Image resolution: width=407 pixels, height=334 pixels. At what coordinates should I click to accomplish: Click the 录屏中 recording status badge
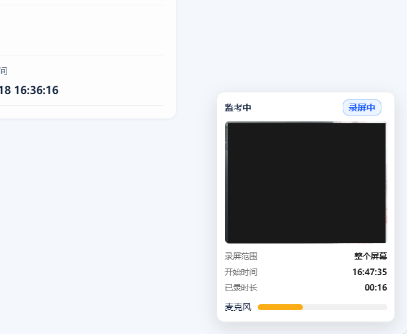tap(362, 107)
